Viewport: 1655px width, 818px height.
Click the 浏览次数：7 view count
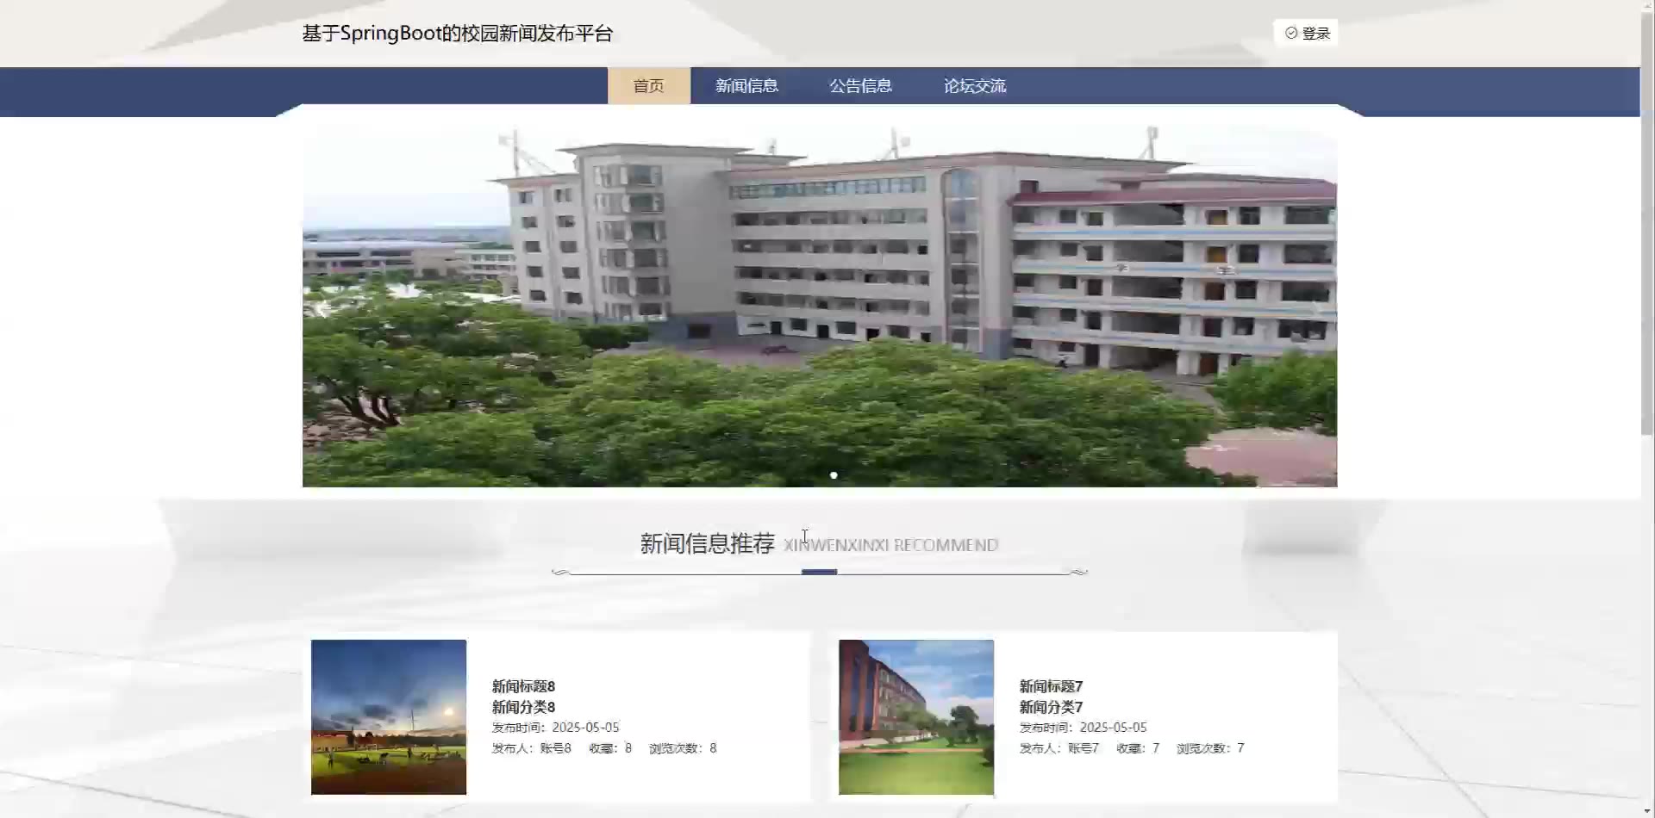pos(1210,748)
